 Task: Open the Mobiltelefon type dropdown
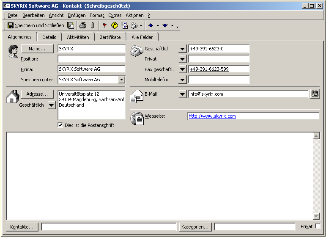coord(182,80)
